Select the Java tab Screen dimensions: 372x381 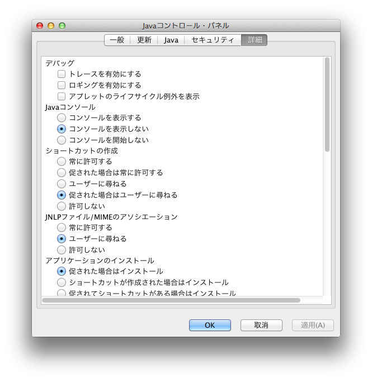pyautogui.click(x=171, y=40)
